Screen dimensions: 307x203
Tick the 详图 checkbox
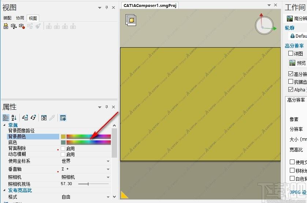tap(291, 53)
